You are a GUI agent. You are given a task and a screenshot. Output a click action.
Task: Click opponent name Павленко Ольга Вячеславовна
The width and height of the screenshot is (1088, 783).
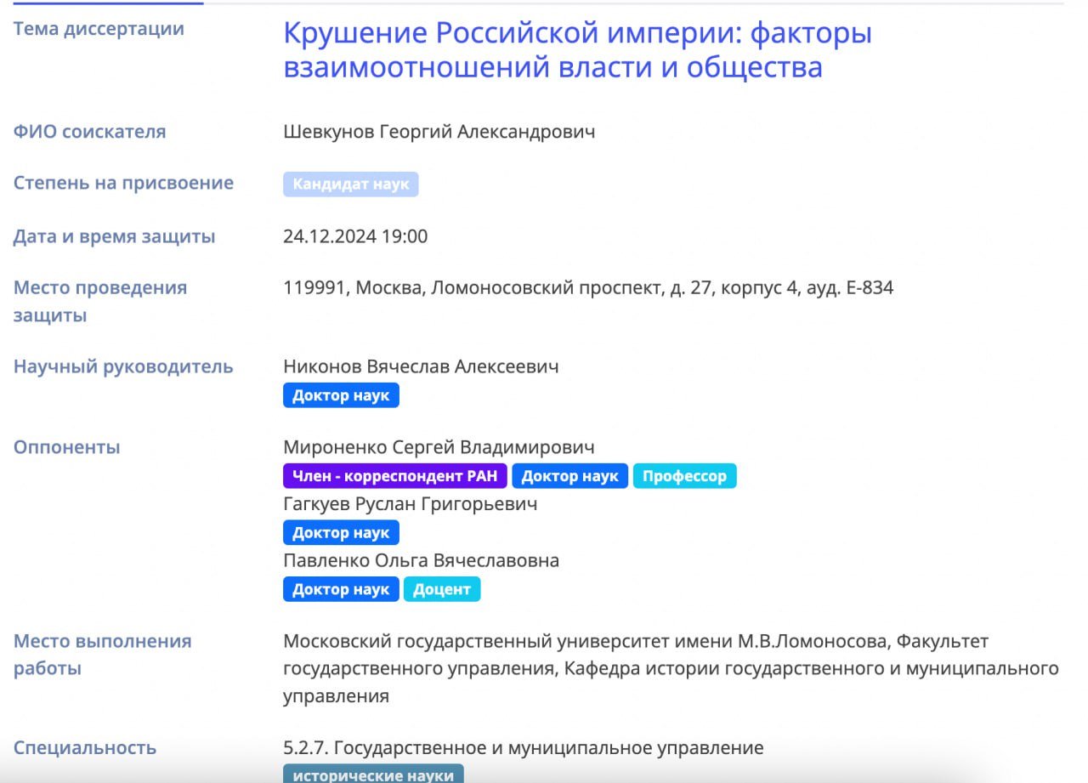point(421,561)
